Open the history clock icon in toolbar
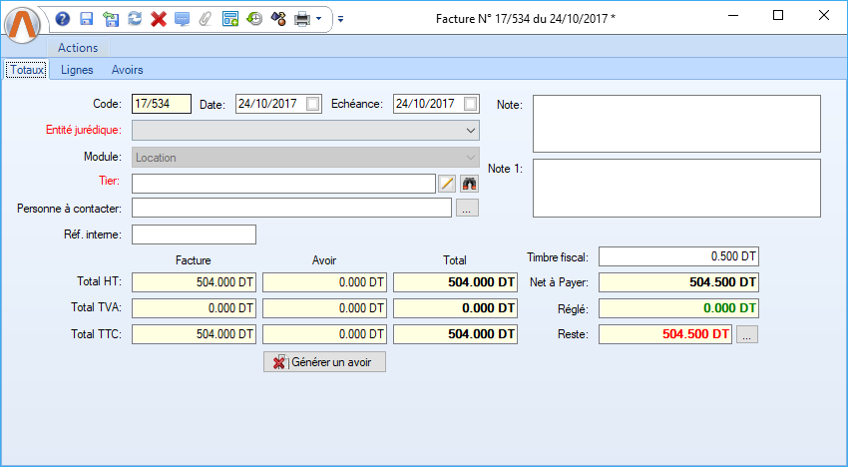Screen dimensions: 848x467 point(254,18)
